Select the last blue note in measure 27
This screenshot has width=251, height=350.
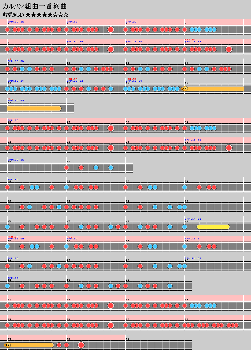coord(111,168)
